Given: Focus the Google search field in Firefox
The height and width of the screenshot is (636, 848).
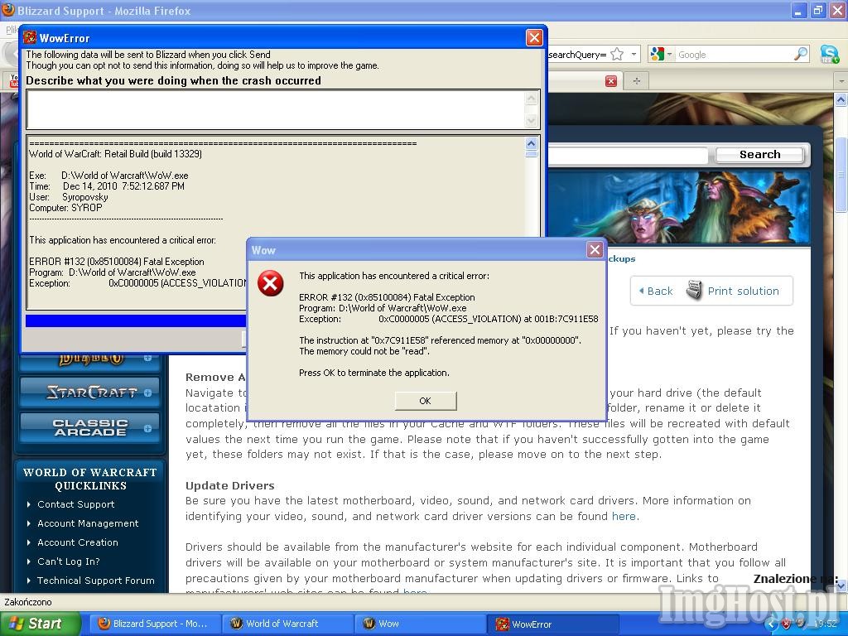Looking at the screenshot, I should coord(734,55).
